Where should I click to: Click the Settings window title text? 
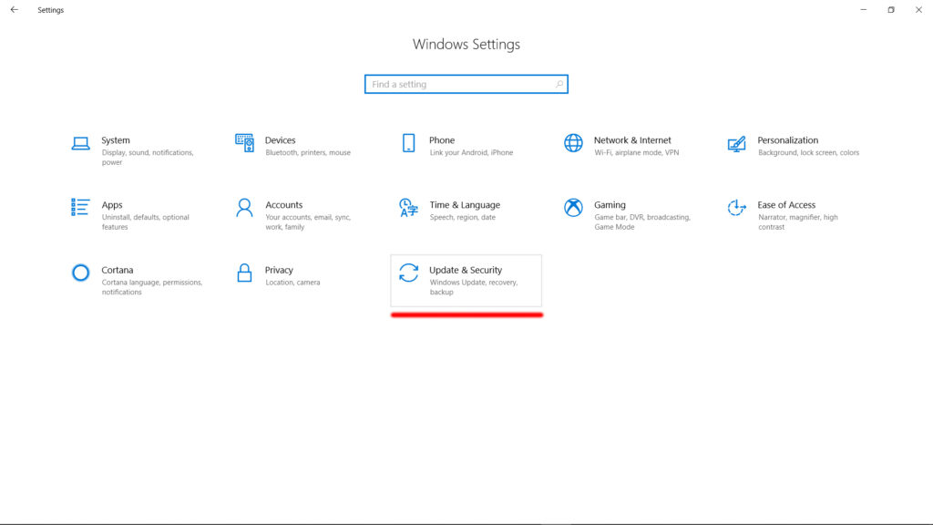(x=51, y=10)
